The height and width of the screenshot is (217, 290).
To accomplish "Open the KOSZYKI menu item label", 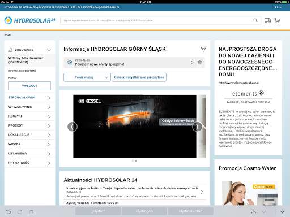I will click(x=15, y=116).
